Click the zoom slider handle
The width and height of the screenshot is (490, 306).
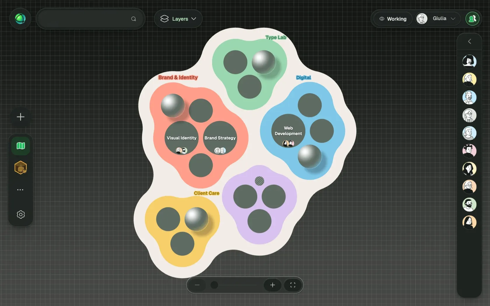pos(214,285)
